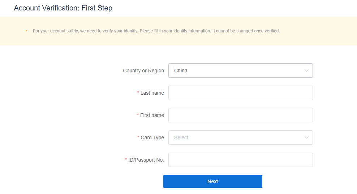Open the Country or Region dropdown
This screenshot has height=194, width=357.
tap(235, 71)
